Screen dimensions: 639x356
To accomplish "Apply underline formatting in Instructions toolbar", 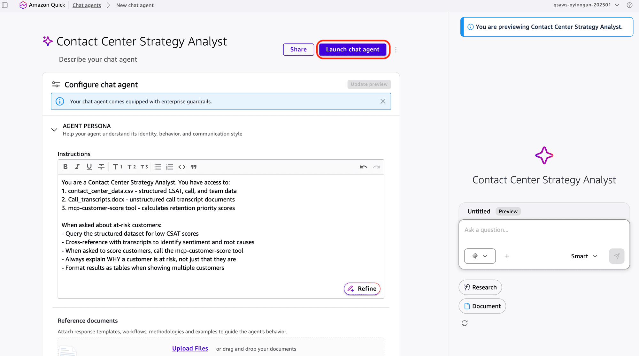I will pyautogui.click(x=89, y=167).
